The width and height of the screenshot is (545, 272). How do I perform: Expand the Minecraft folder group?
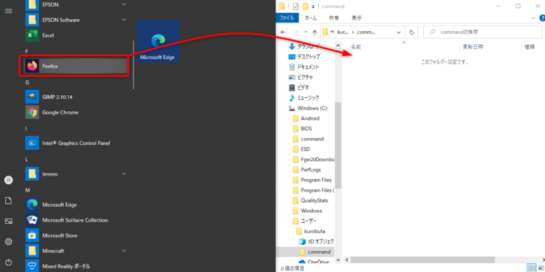[x=124, y=250]
